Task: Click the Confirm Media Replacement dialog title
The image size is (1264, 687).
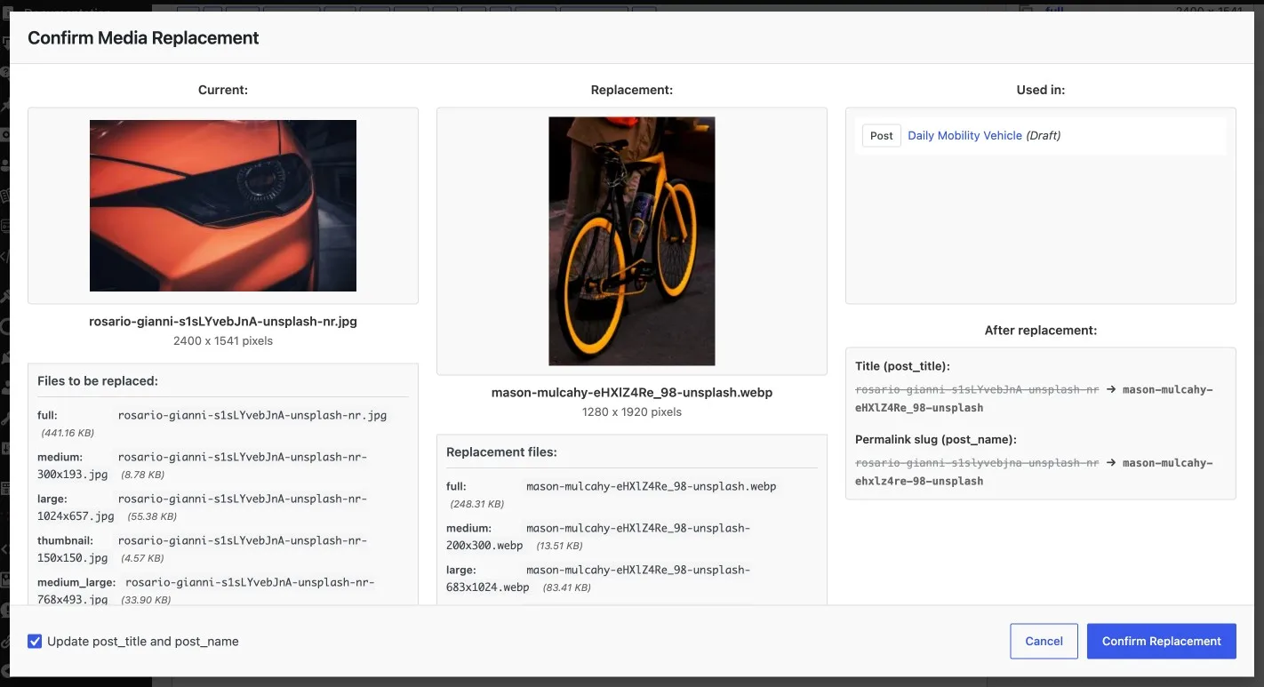Action: tap(143, 37)
